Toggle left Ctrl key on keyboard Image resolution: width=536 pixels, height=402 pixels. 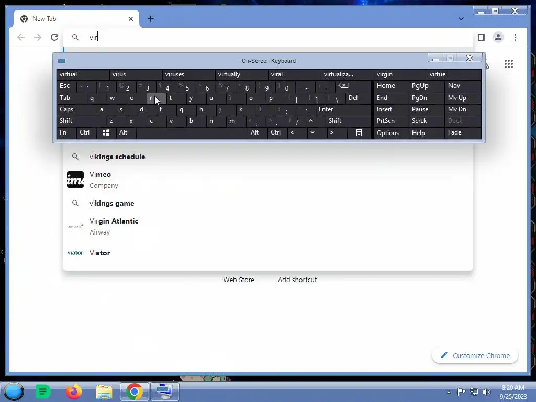pyautogui.click(x=86, y=132)
